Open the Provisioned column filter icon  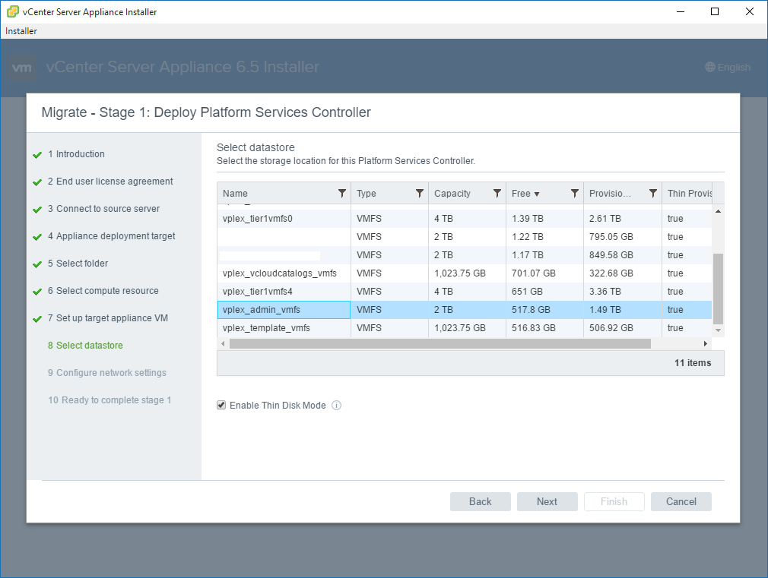click(x=652, y=194)
